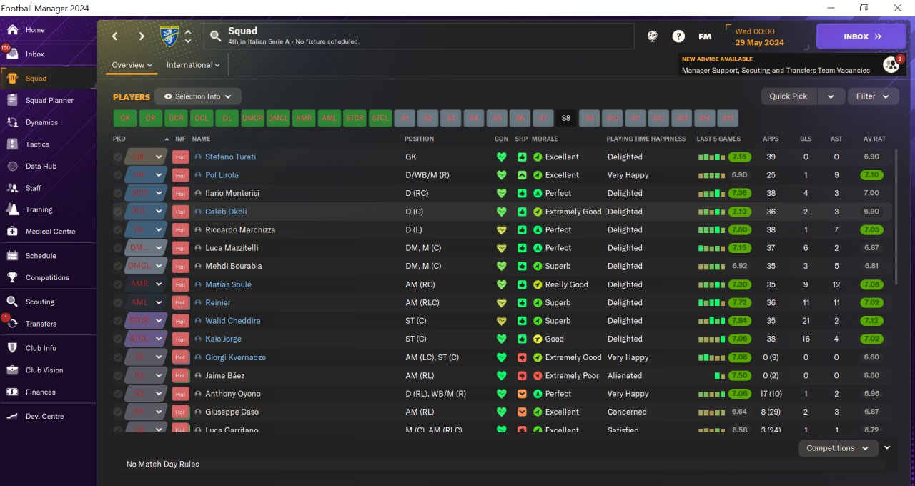
Task: Open the STCR position dropdown for Cheddira
Action: pos(159,321)
